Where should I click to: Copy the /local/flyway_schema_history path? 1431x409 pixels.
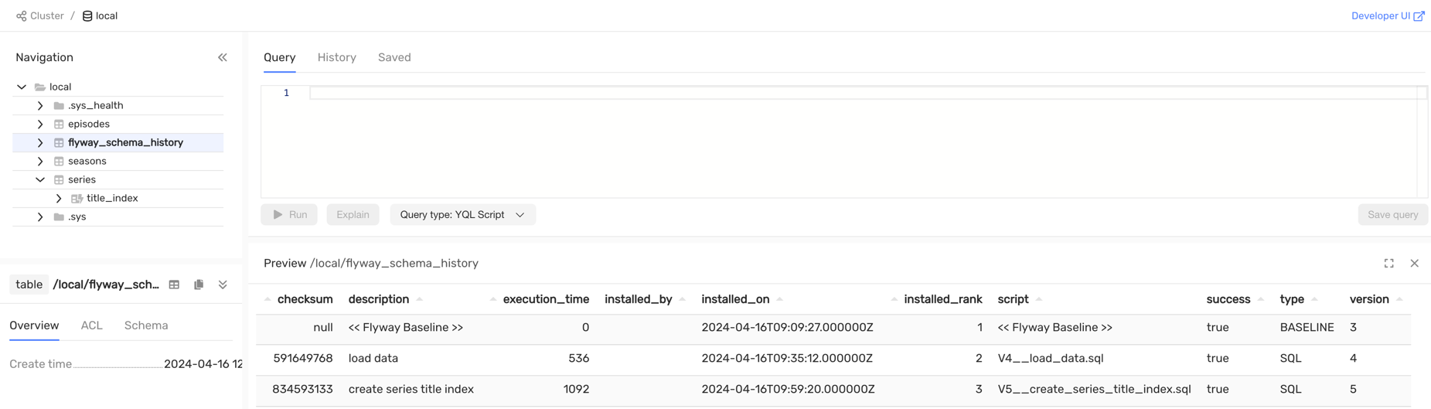(199, 285)
